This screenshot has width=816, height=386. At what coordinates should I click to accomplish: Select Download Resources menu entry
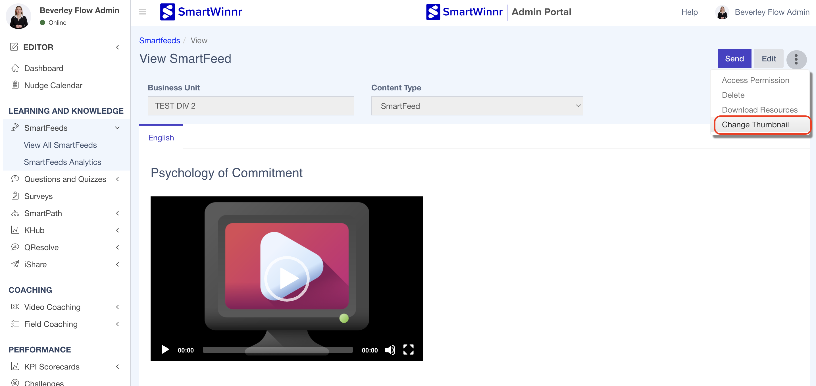(x=760, y=110)
